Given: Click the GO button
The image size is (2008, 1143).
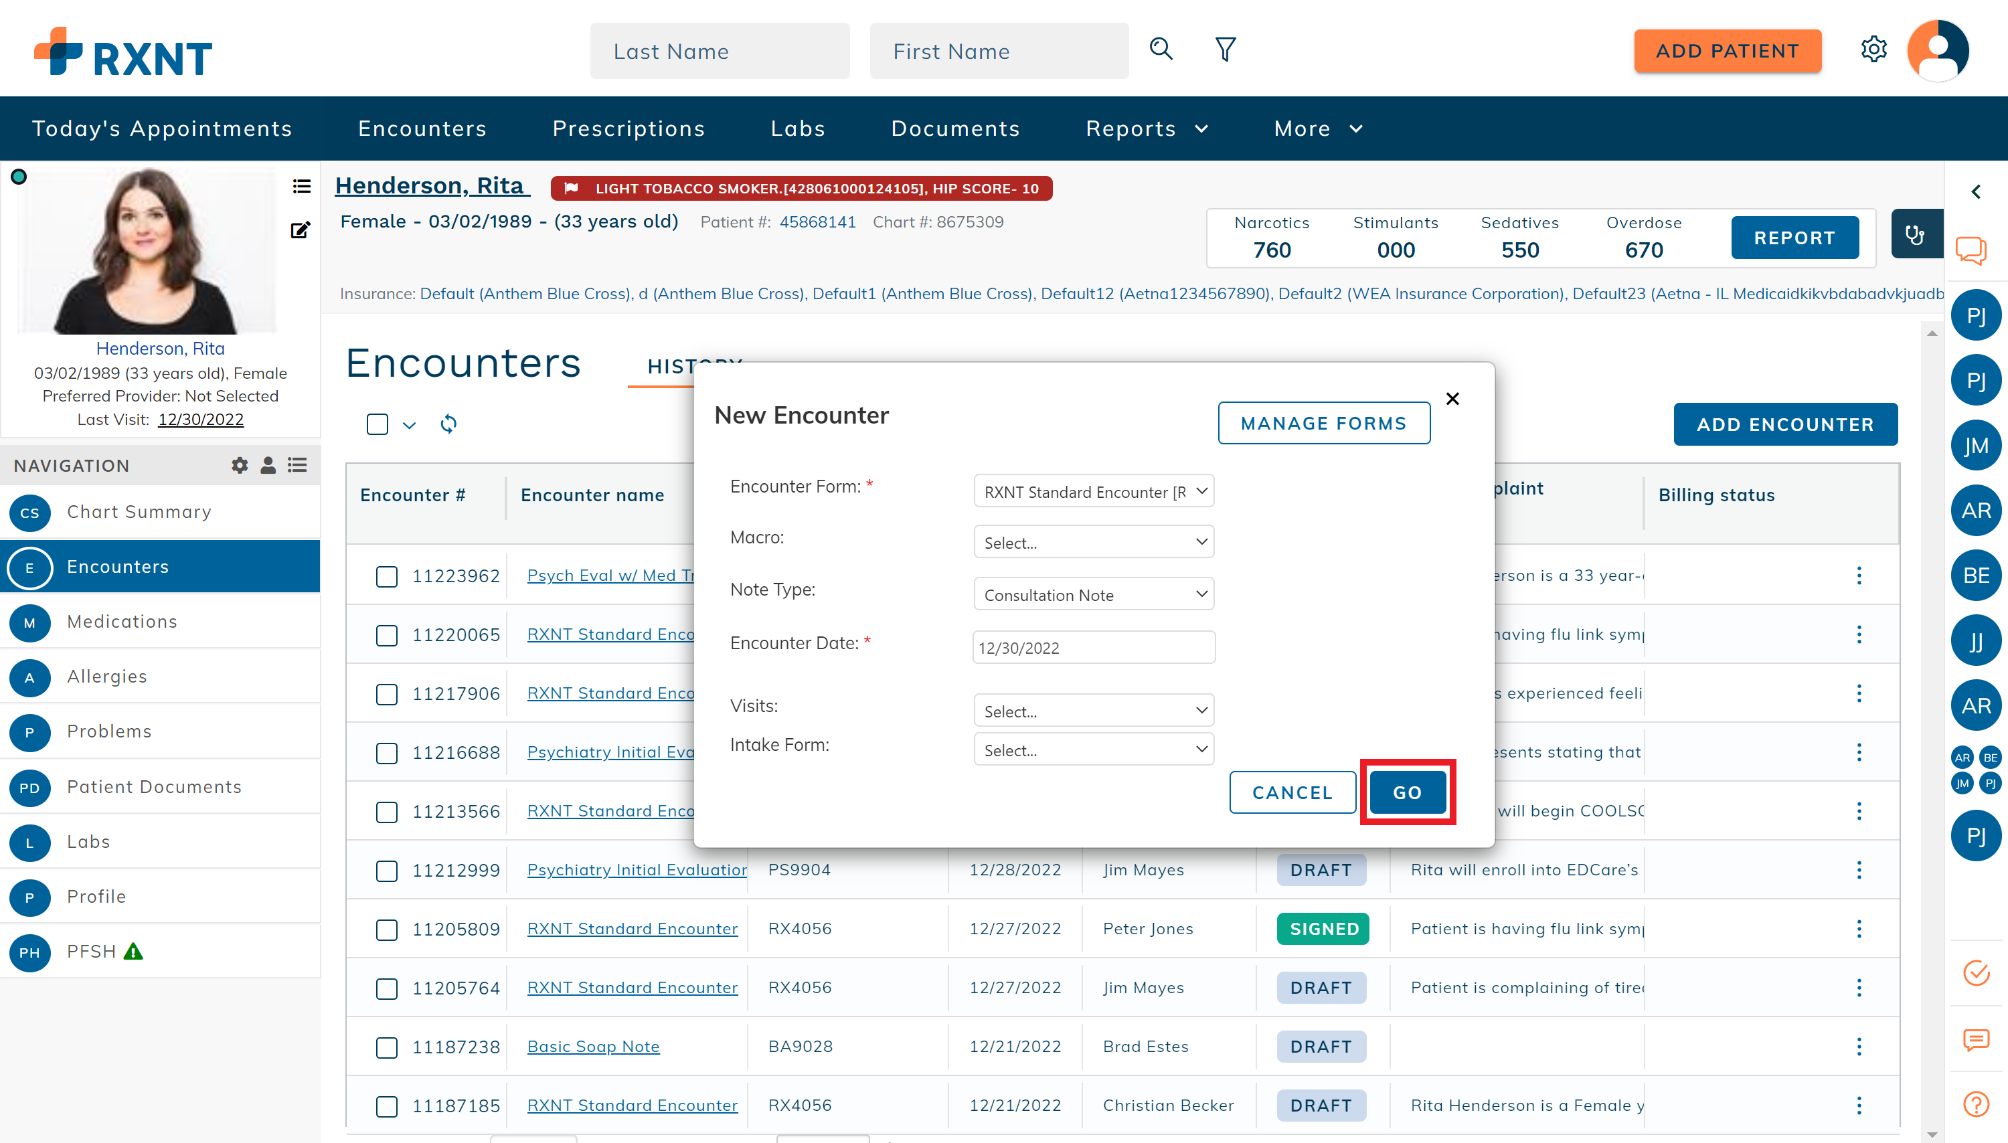Looking at the screenshot, I should (1408, 792).
